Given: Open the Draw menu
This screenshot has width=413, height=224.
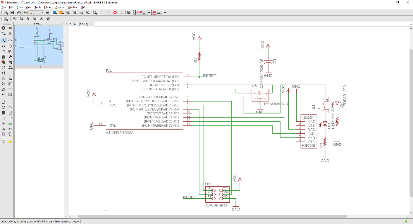Looking at the screenshot, I should pyautogui.click(x=20, y=7).
